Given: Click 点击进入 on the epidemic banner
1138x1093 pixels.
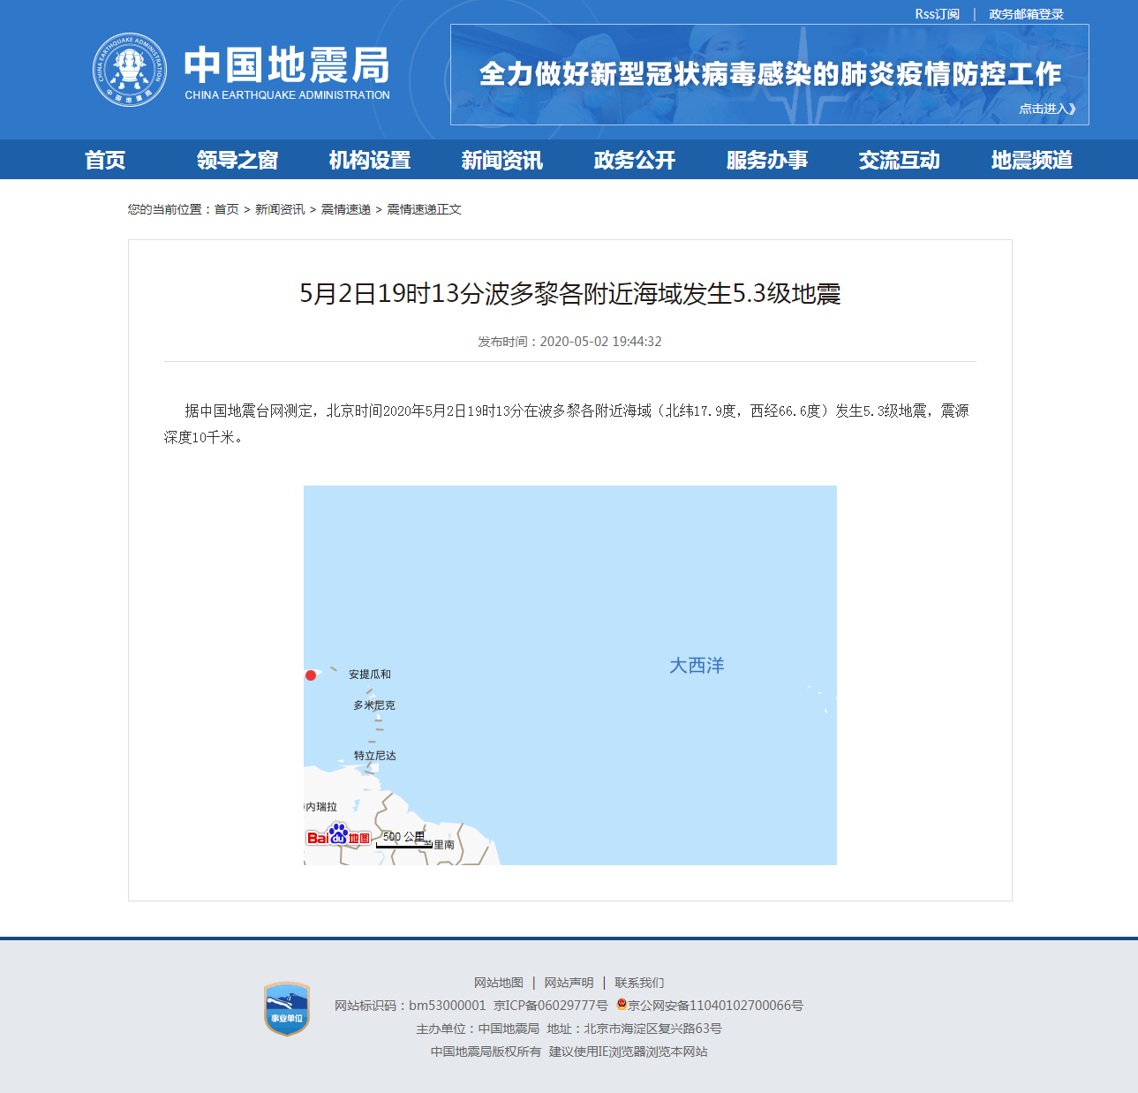Looking at the screenshot, I should [1047, 109].
